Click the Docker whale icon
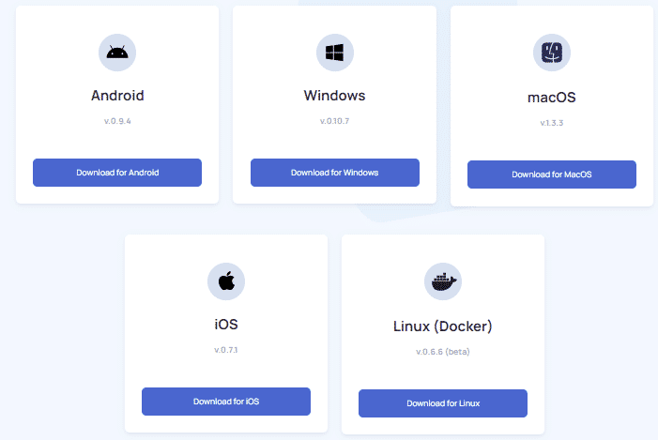The image size is (658, 440). pyautogui.click(x=443, y=281)
